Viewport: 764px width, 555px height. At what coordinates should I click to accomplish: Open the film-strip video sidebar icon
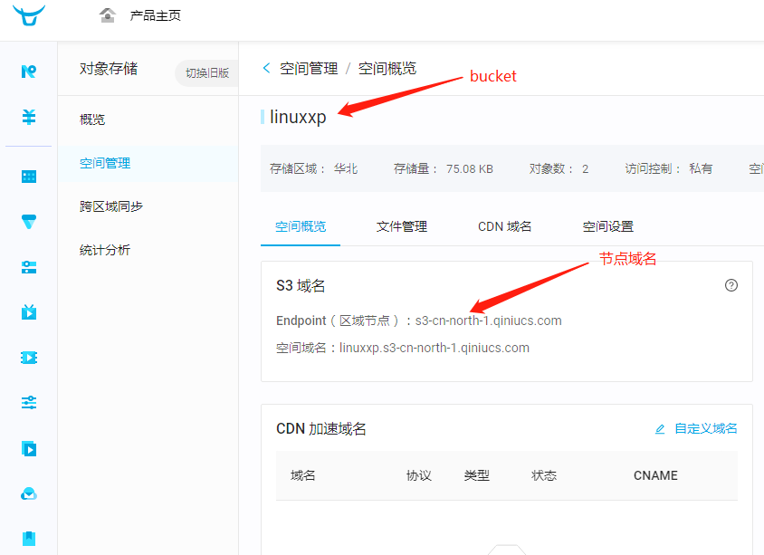pyautogui.click(x=29, y=358)
